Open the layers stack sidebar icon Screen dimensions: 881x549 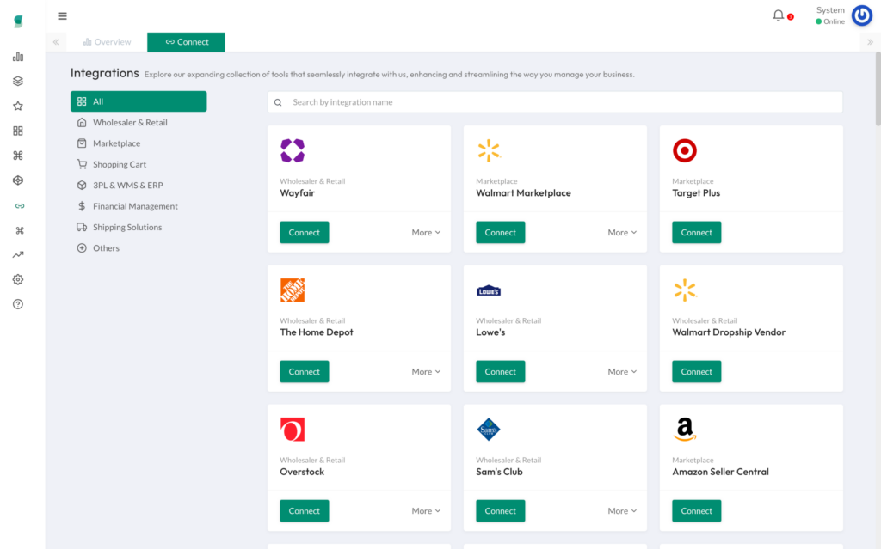18,82
